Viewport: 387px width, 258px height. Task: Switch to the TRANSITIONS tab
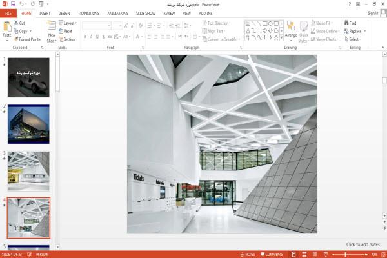coord(88,14)
